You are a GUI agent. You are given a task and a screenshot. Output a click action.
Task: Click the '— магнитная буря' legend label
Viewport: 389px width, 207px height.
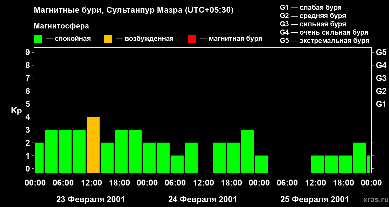(231, 39)
